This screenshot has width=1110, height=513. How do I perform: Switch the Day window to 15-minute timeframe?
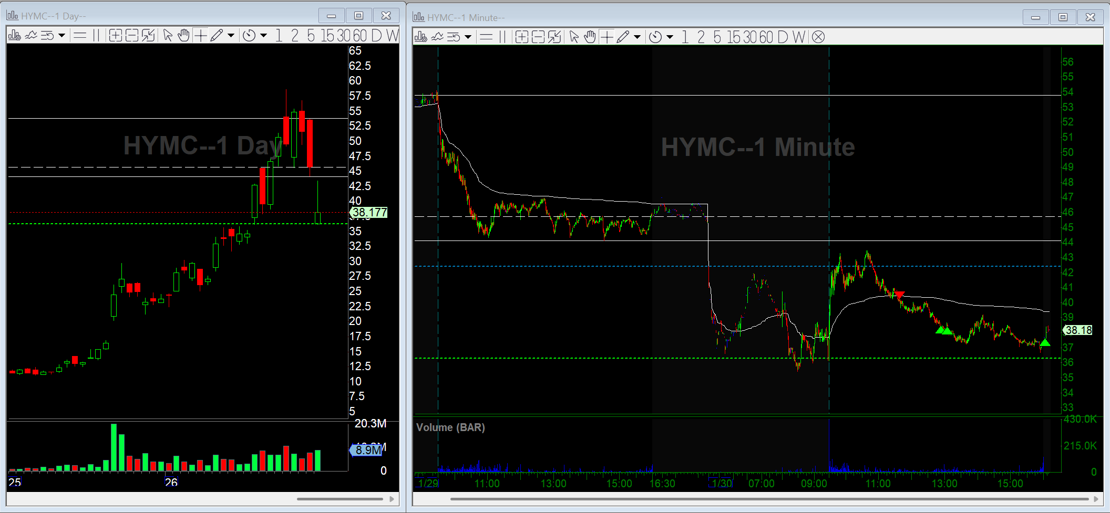[x=327, y=36]
